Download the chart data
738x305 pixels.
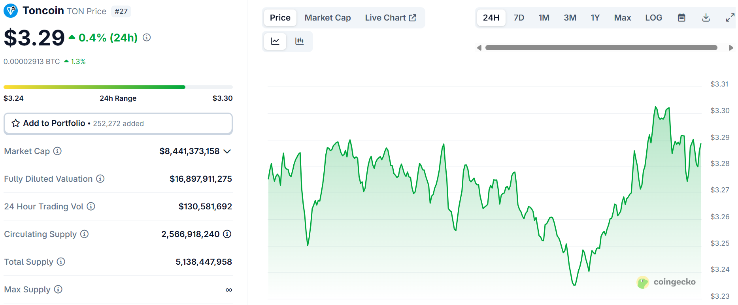(x=706, y=18)
